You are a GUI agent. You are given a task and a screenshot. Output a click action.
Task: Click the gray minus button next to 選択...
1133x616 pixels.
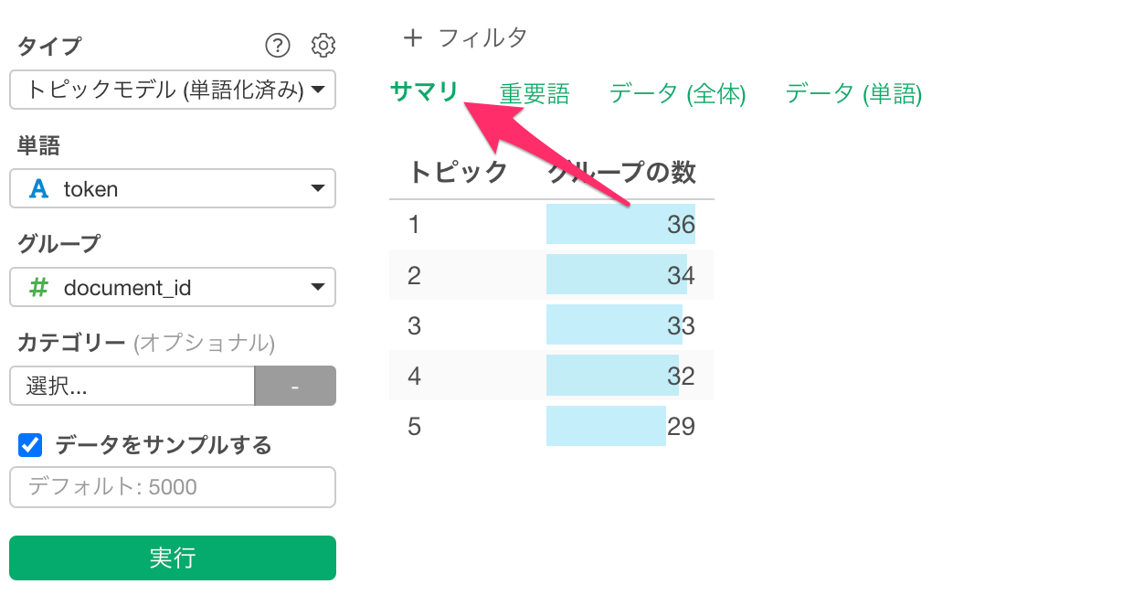pos(295,386)
